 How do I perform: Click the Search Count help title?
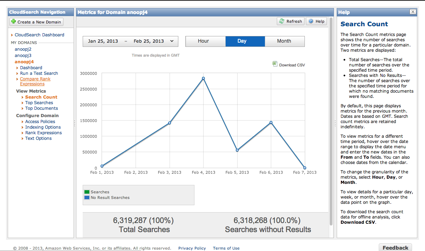(x=364, y=24)
